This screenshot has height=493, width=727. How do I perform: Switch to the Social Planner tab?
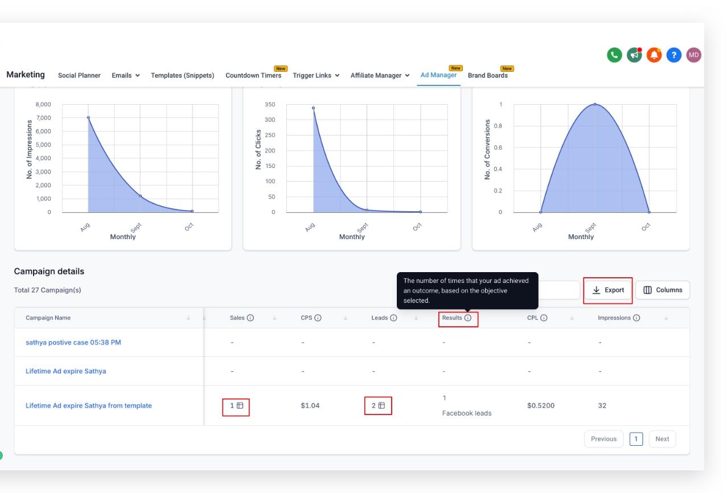pyautogui.click(x=79, y=76)
